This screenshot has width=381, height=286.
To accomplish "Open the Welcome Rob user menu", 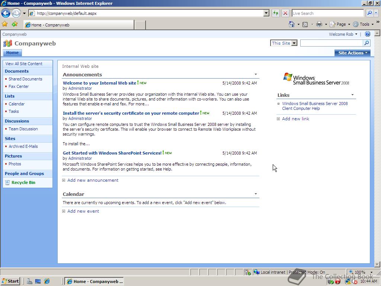I will (343, 34).
